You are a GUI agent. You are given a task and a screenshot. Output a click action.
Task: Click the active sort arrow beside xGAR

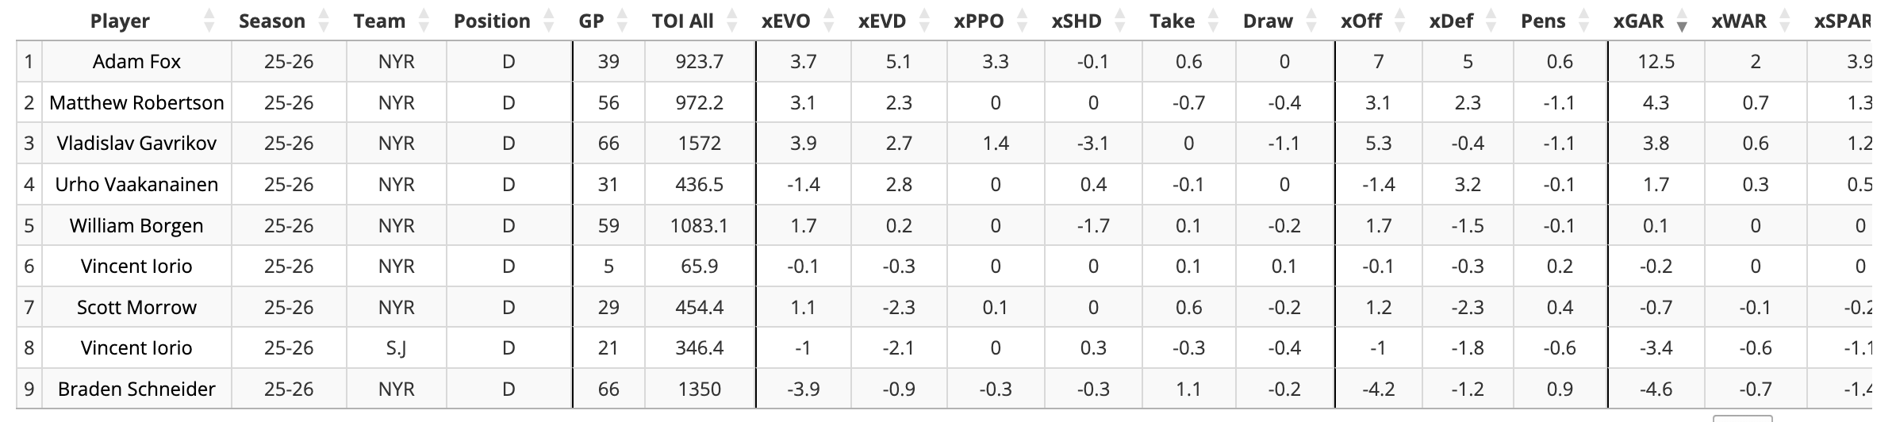1681,25
